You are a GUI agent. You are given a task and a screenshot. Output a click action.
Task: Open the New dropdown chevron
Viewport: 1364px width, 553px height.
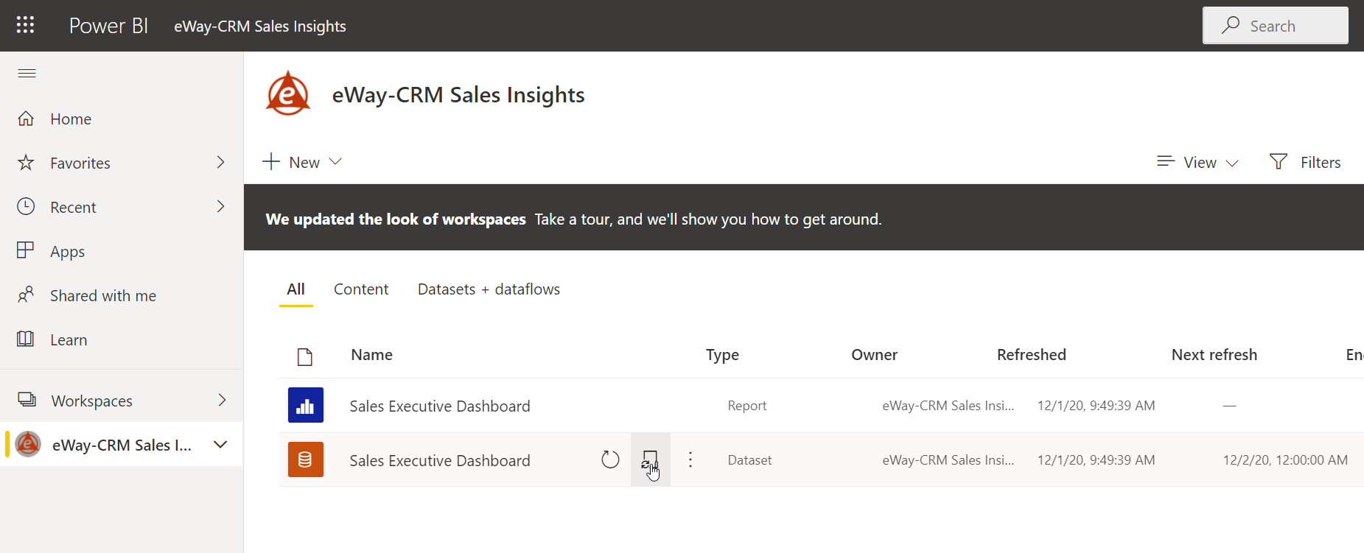pos(335,161)
